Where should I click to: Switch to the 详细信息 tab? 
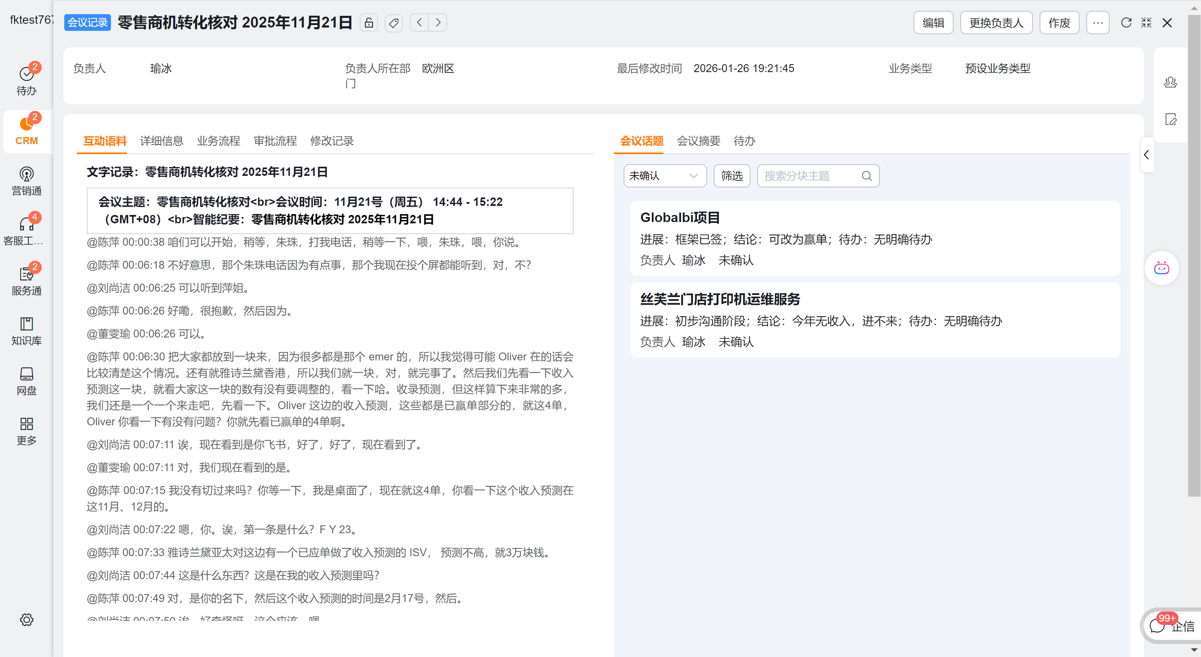coord(161,141)
